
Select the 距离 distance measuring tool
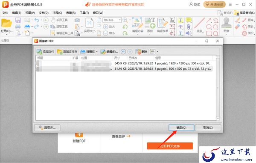(x=248, y=20)
